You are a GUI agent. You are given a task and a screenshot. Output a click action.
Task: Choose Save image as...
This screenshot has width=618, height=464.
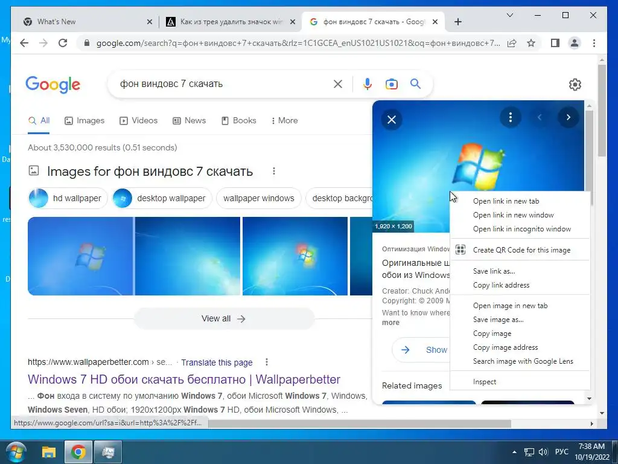[x=520, y=320]
